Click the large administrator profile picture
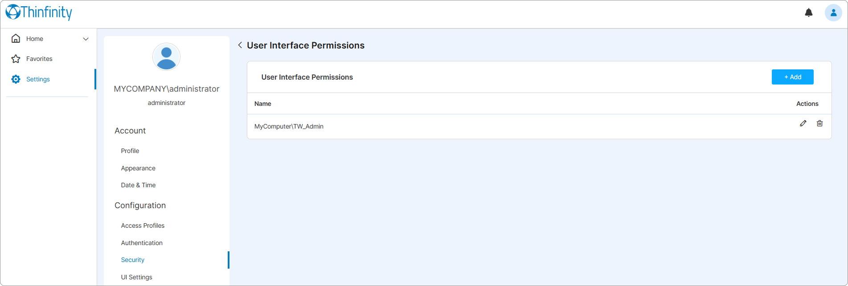This screenshot has height=286, width=848. tap(166, 57)
